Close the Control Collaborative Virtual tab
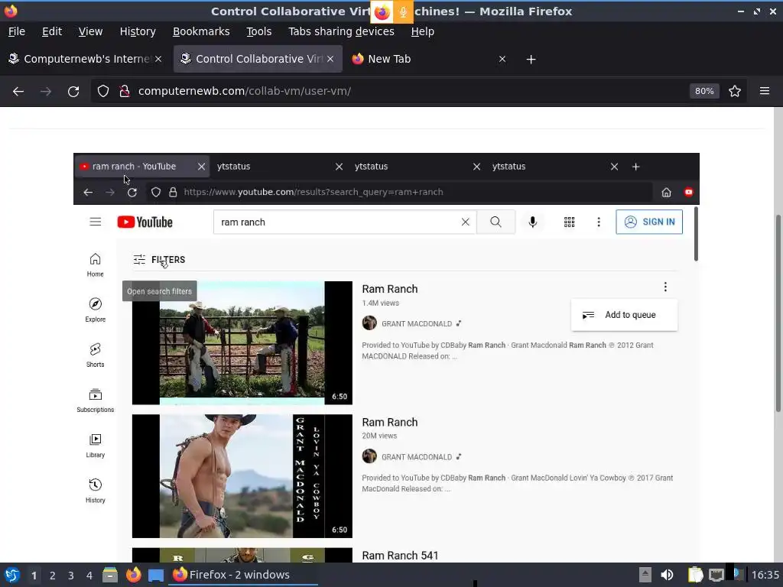The width and height of the screenshot is (783, 587). (x=330, y=59)
